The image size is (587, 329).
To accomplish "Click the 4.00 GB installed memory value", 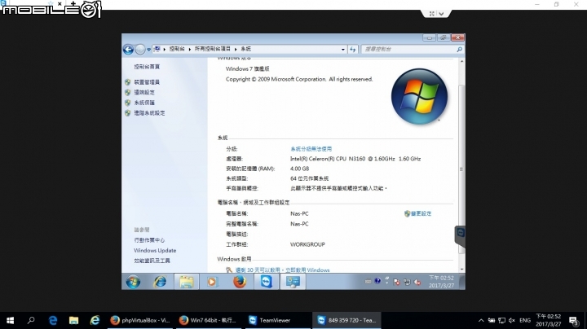I will (x=299, y=169).
